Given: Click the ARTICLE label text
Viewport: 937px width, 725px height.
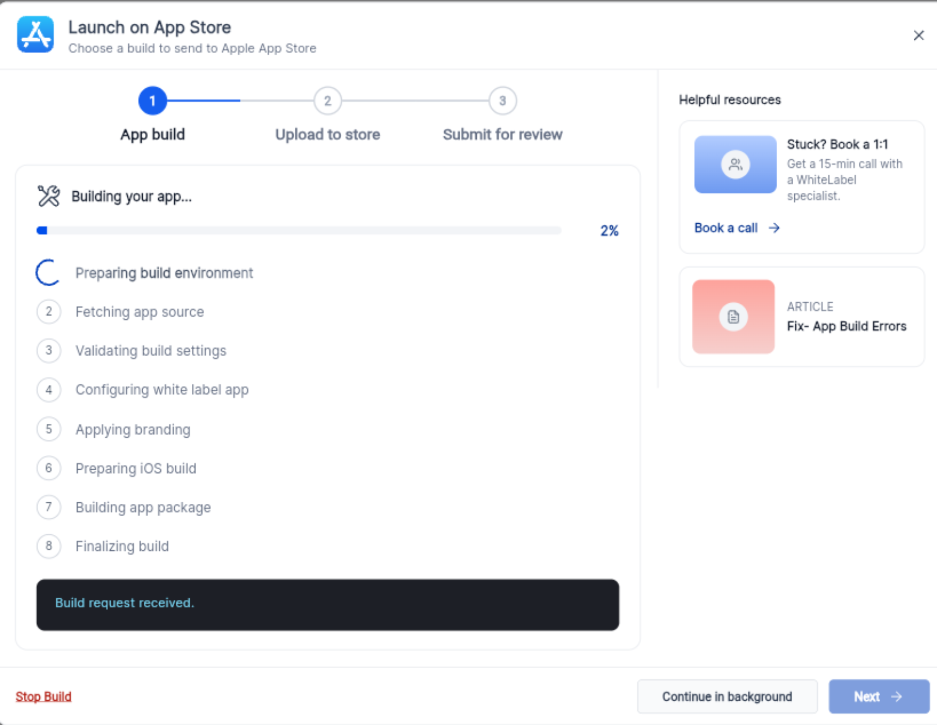Looking at the screenshot, I should click(810, 306).
